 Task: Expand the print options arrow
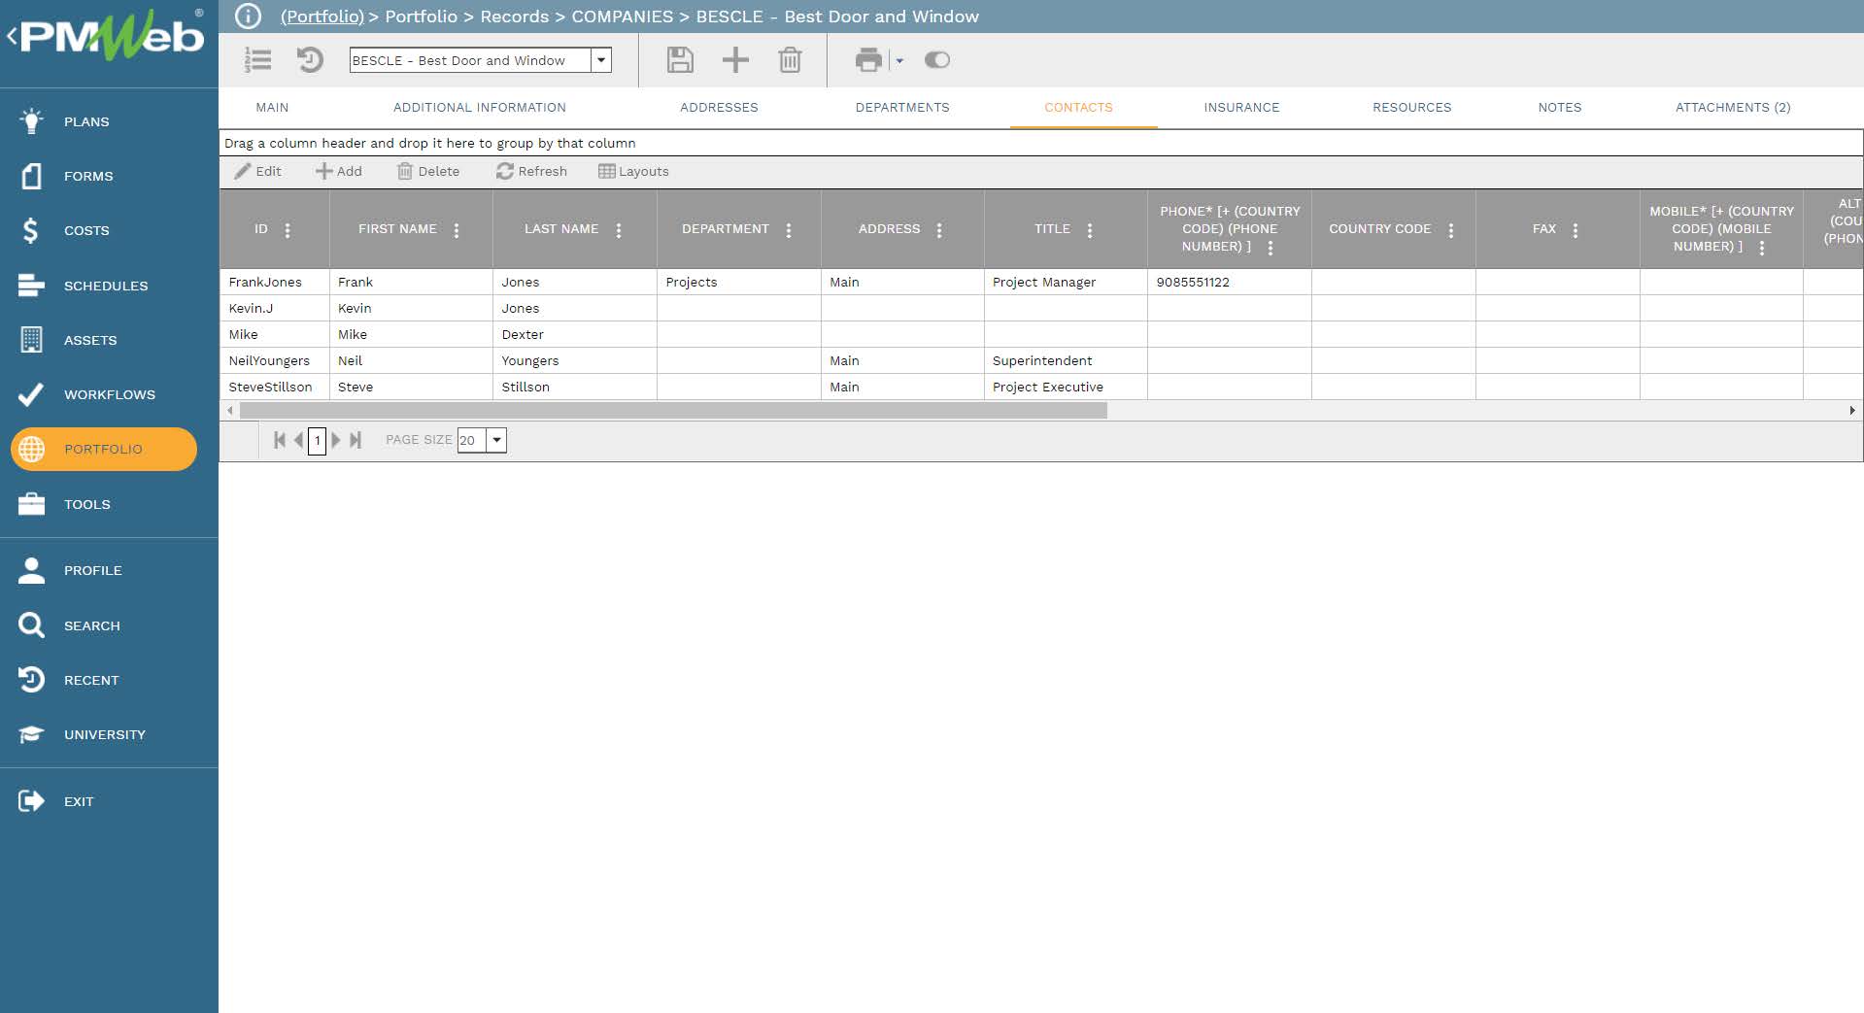pyautogui.click(x=899, y=60)
